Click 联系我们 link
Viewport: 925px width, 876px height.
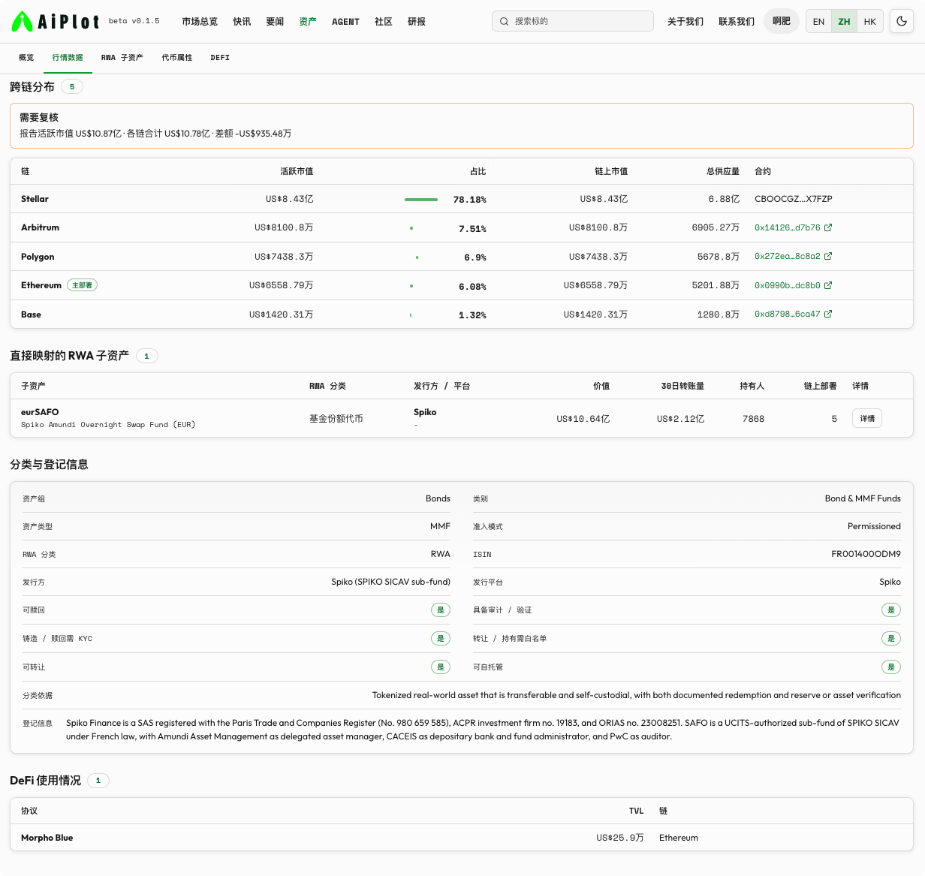(737, 21)
